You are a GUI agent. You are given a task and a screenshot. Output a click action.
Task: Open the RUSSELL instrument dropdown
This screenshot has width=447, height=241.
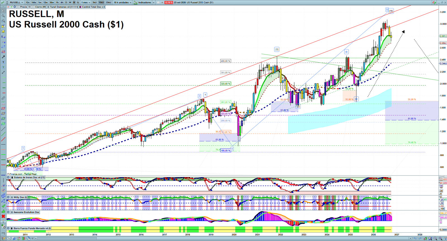click(x=16, y=3)
